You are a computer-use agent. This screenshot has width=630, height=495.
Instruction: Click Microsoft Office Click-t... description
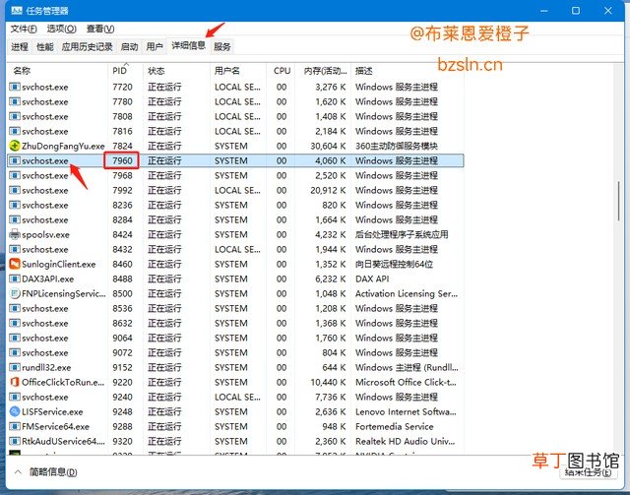(x=406, y=382)
